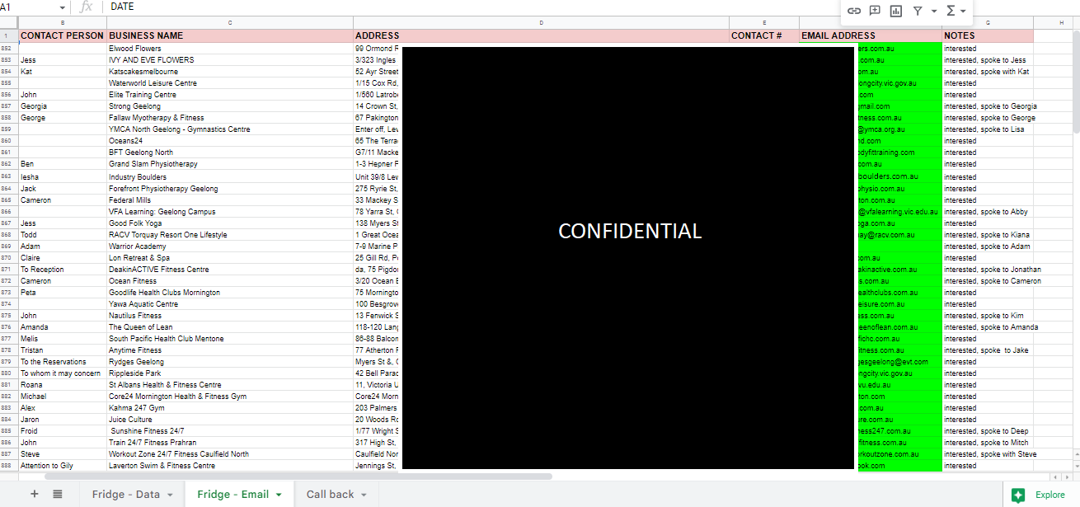Select the ADDRESS header cell
The height and width of the screenshot is (507, 1080).
coord(541,36)
